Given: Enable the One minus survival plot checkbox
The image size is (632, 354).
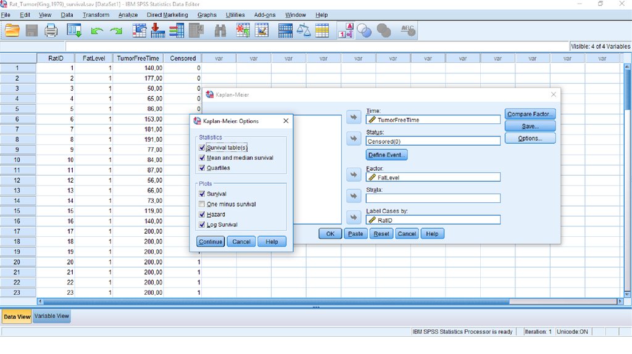Looking at the screenshot, I should click(x=202, y=204).
